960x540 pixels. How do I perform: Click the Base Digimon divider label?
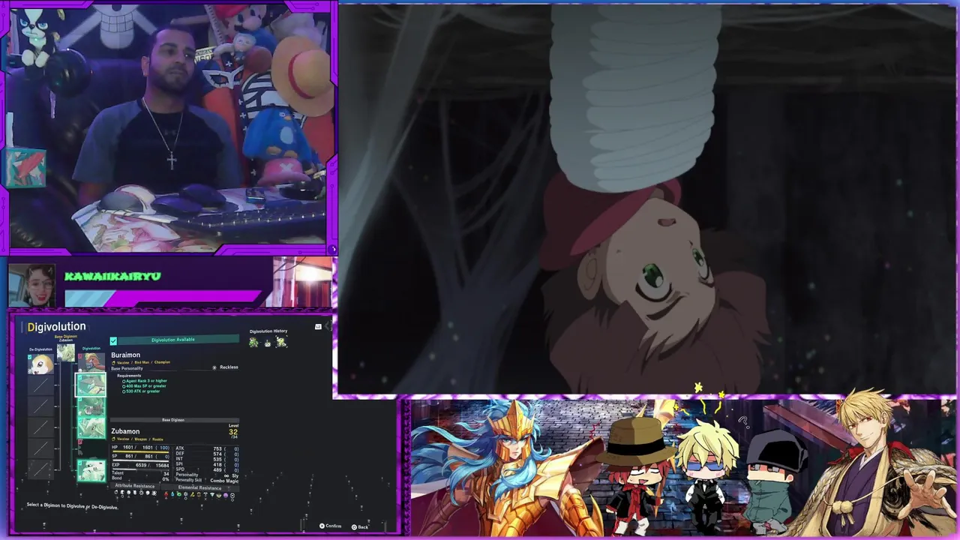point(173,420)
